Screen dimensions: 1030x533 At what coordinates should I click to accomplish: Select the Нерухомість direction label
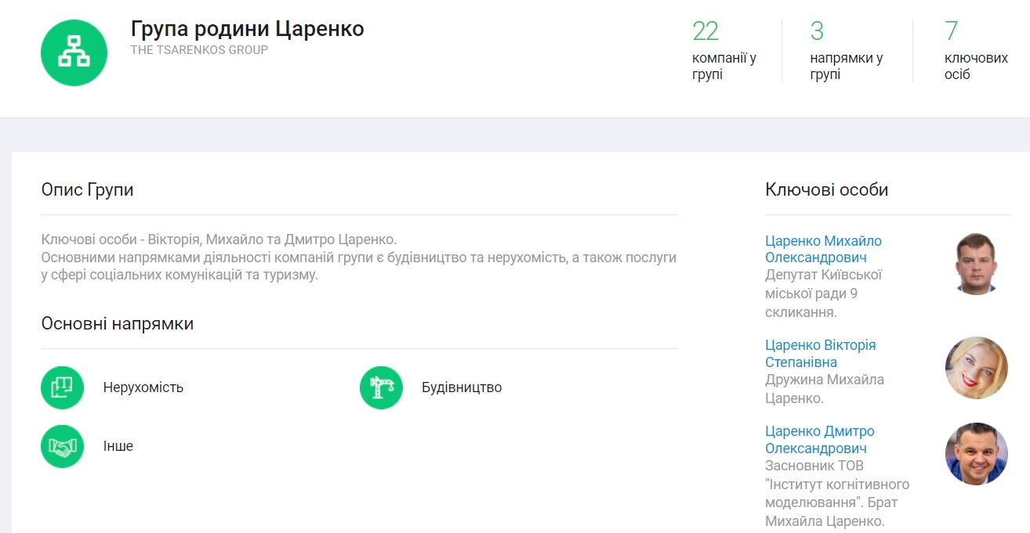point(143,387)
